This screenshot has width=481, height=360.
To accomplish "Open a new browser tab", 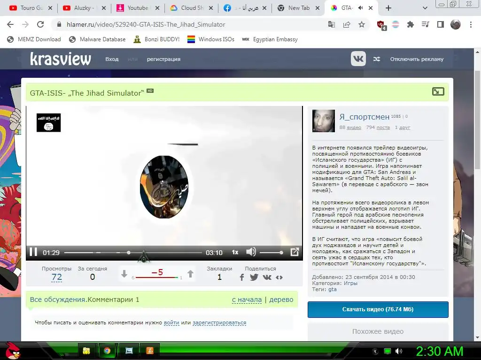I will [388, 8].
